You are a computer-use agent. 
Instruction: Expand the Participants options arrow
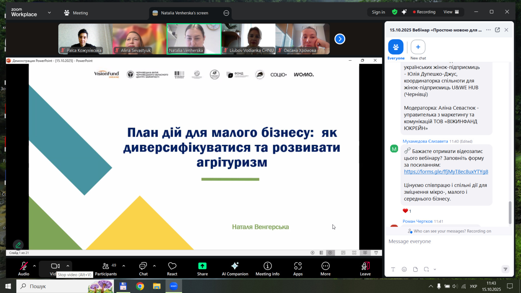pos(124,266)
